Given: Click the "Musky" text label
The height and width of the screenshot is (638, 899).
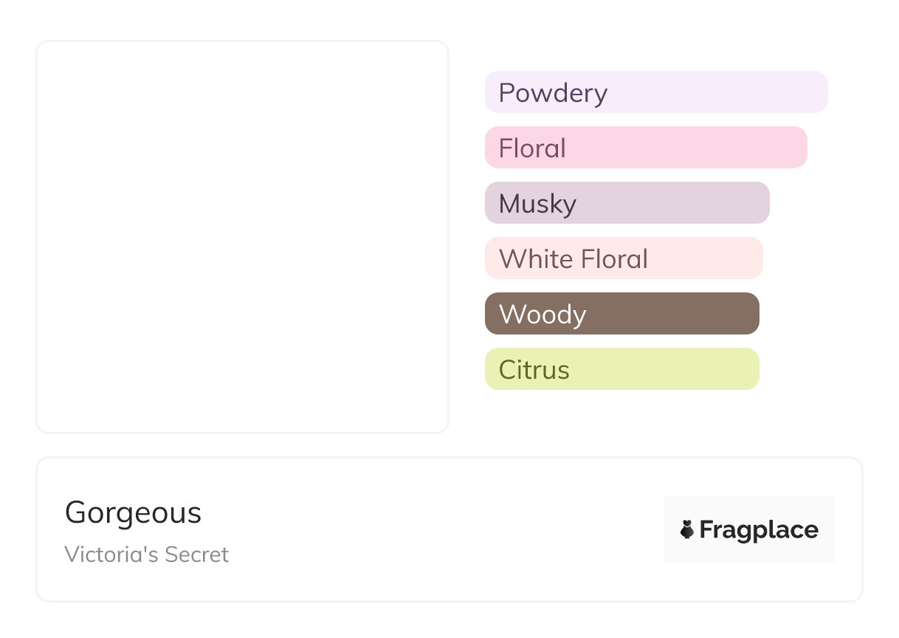Looking at the screenshot, I should click(537, 204).
